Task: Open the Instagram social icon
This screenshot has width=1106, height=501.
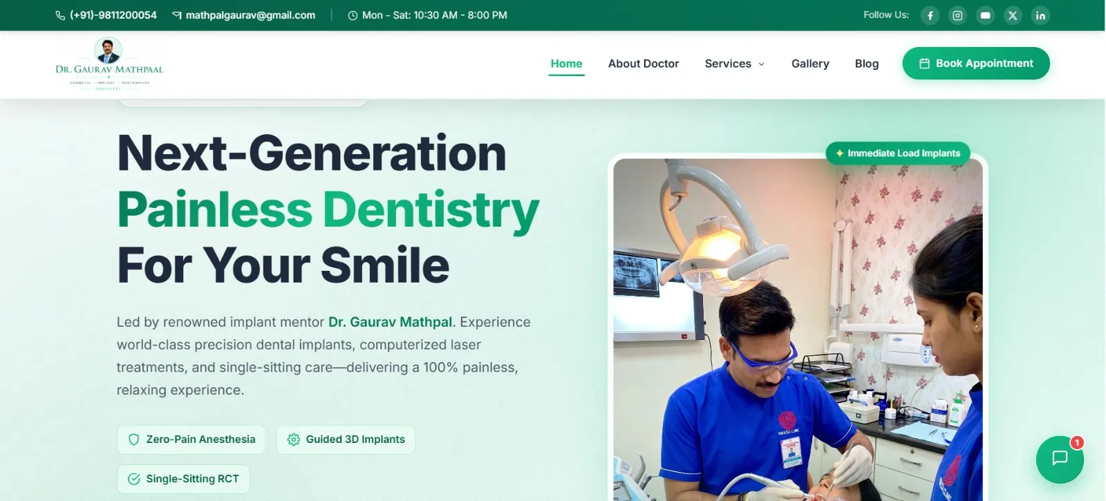Action: (x=957, y=15)
